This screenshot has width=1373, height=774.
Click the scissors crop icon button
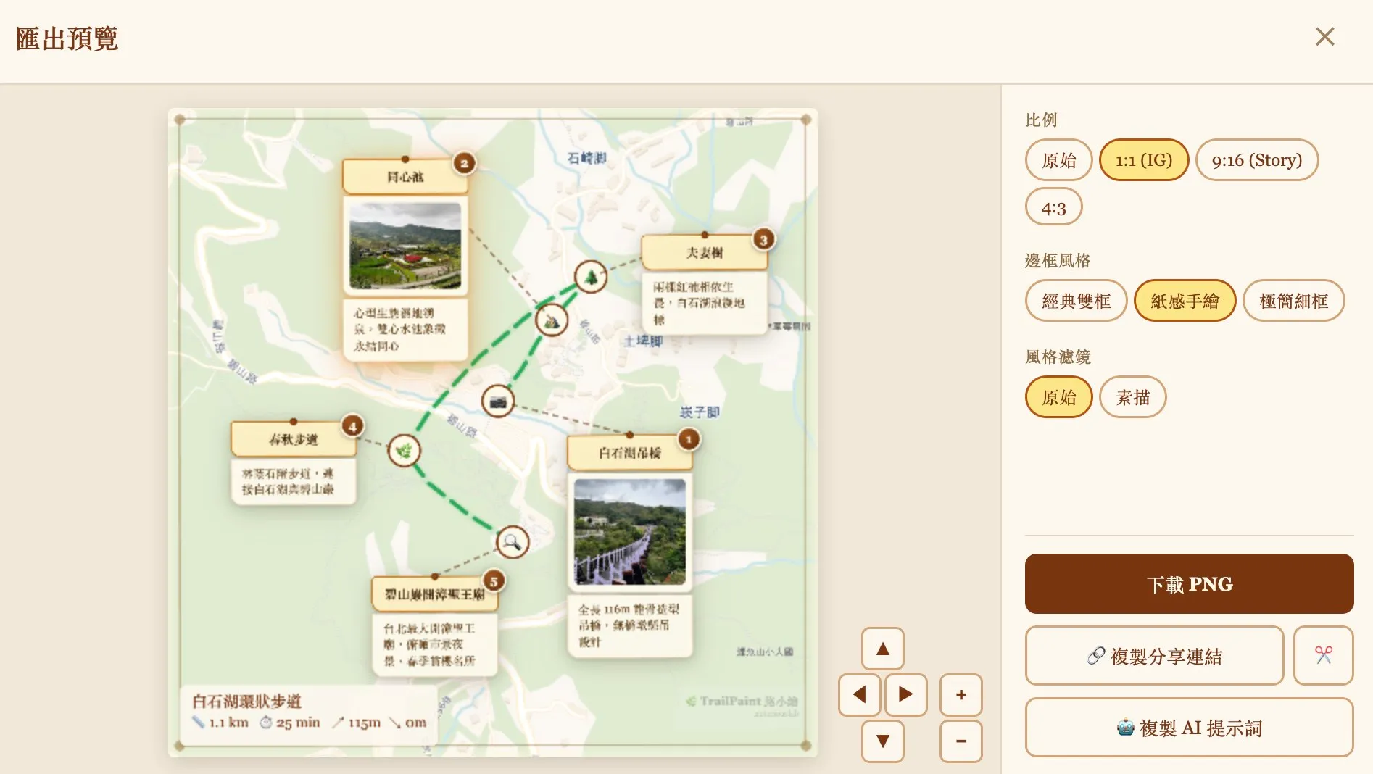[1324, 656]
